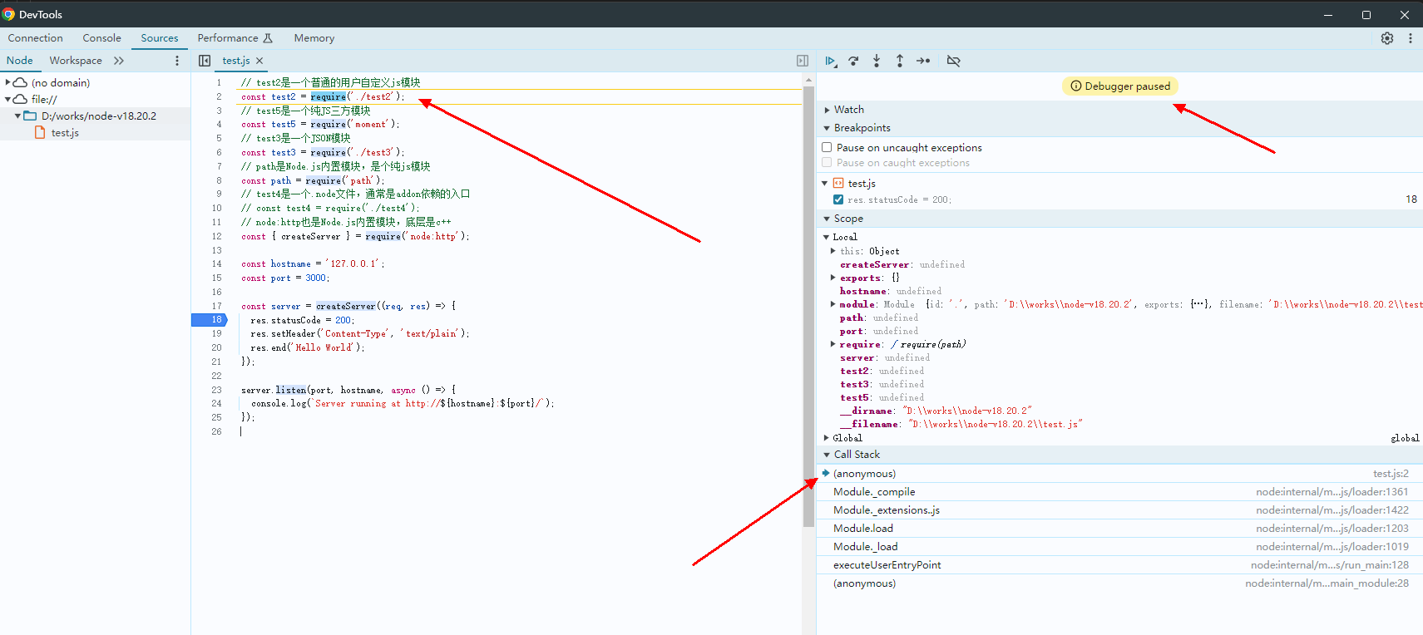Collapse the Call Stack section

(857, 455)
